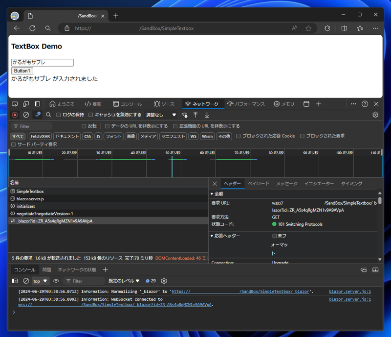
Task: Filter requests by Wasm type
Action: pos(207,136)
